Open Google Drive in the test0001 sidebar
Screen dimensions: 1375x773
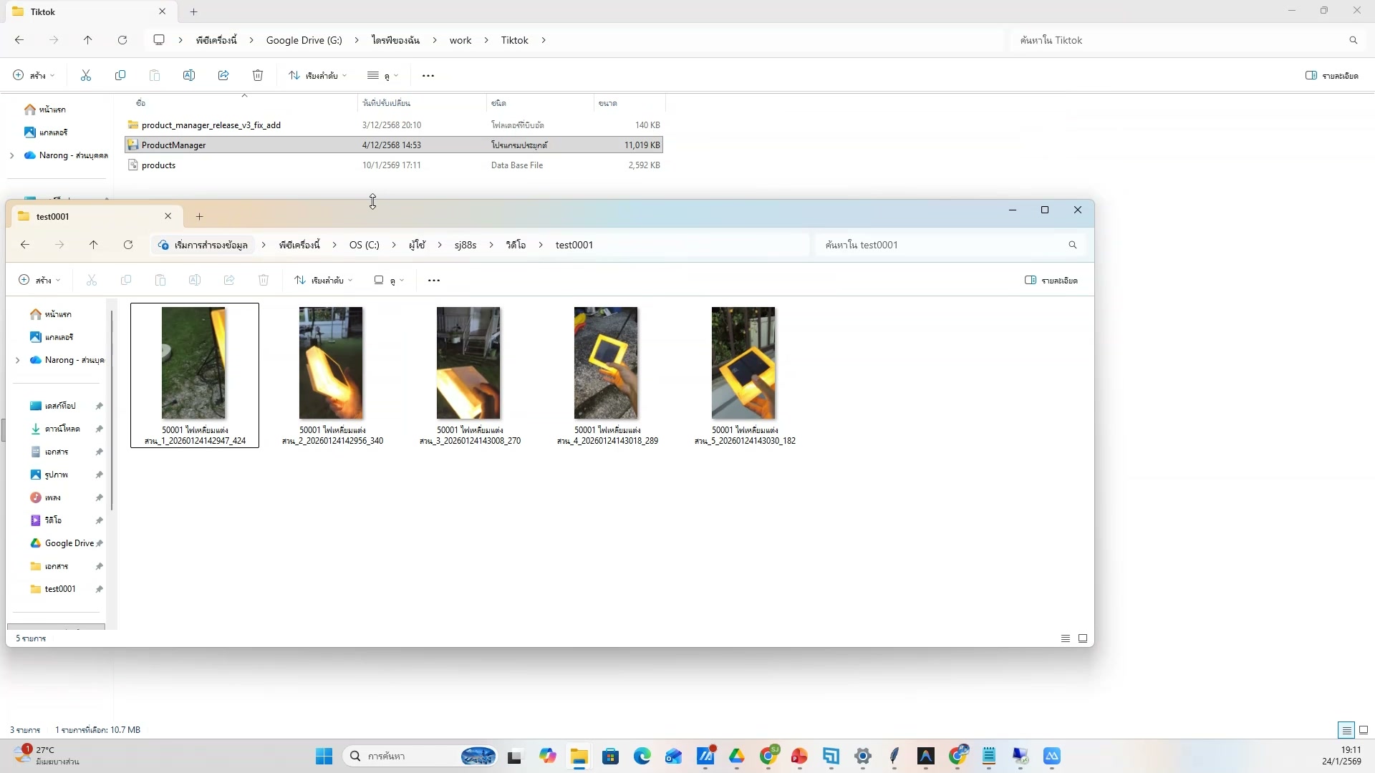point(69,543)
